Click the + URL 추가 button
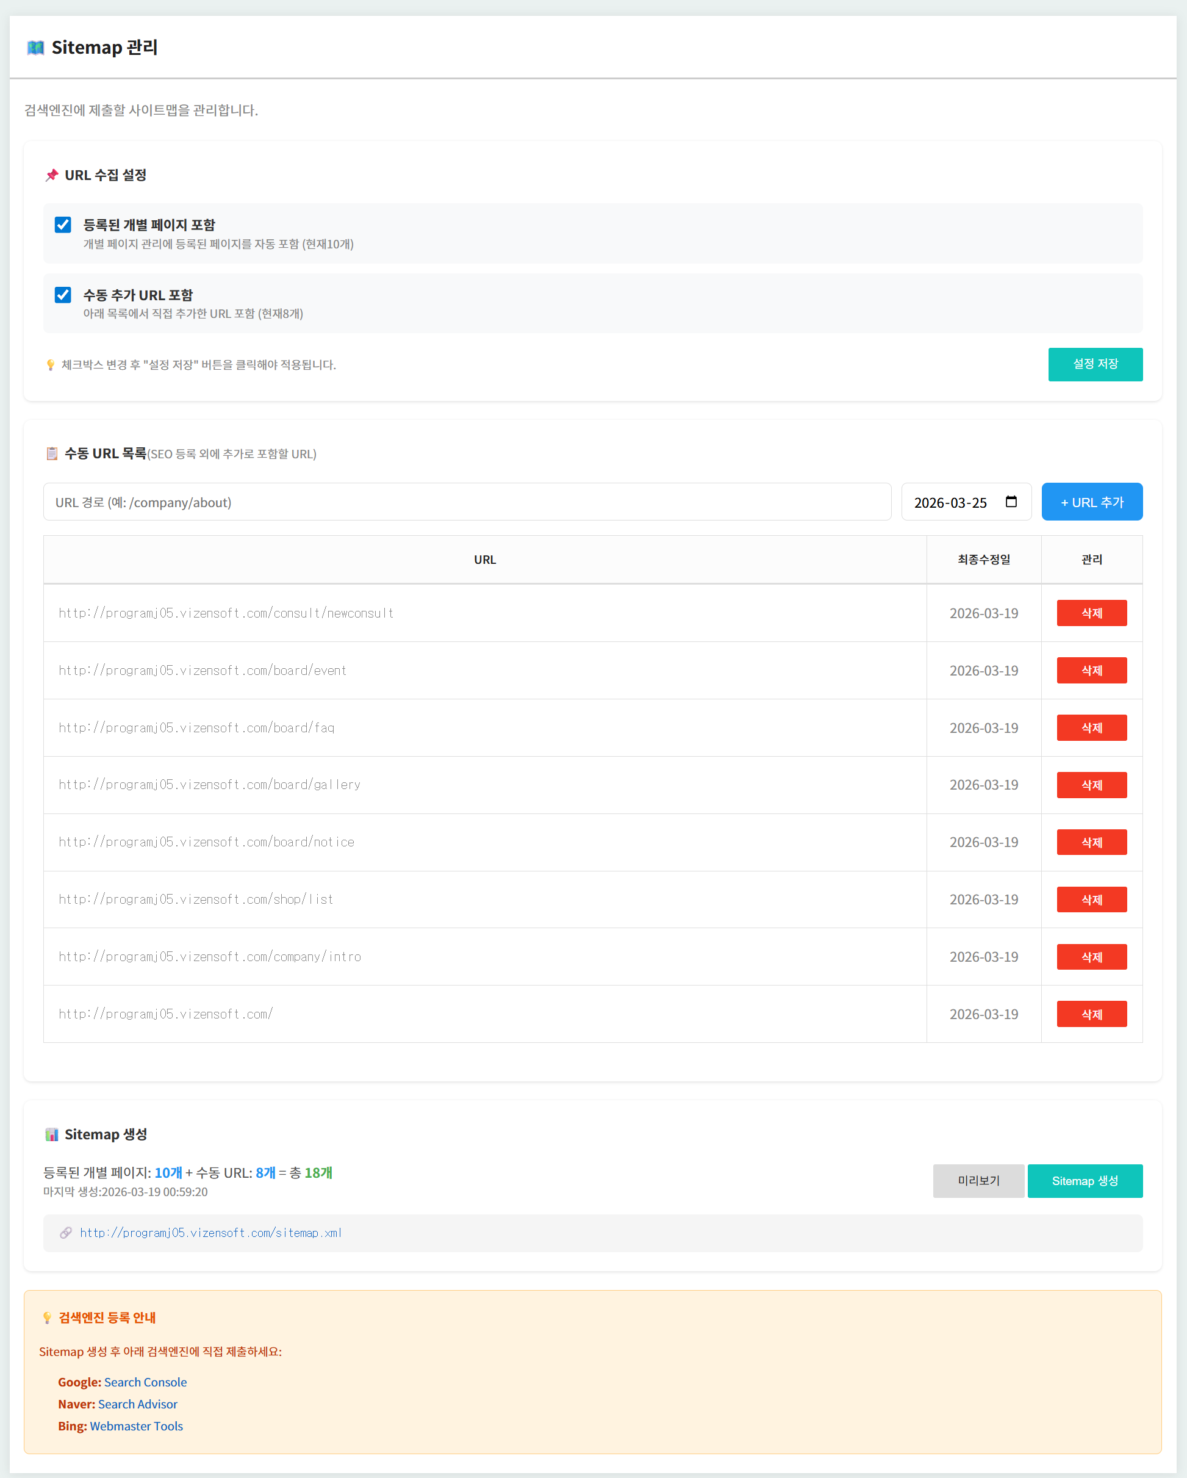This screenshot has width=1187, height=1478. [x=1091, y=502]
